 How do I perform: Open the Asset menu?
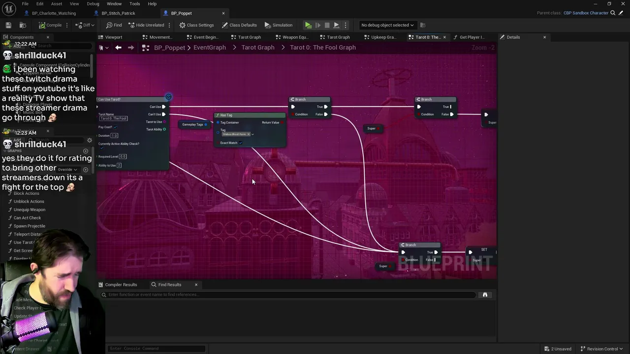[57, 4]
